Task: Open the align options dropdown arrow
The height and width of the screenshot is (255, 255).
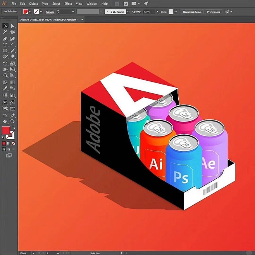Action: (231, 12)
